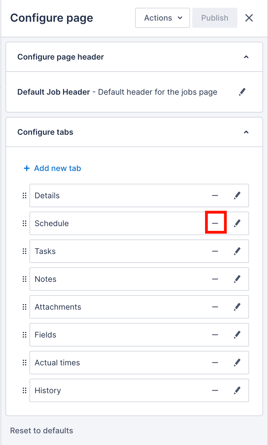Remove the Notes tab with the minus icon
The image size is (268, 445).
(x=215, y=279)
